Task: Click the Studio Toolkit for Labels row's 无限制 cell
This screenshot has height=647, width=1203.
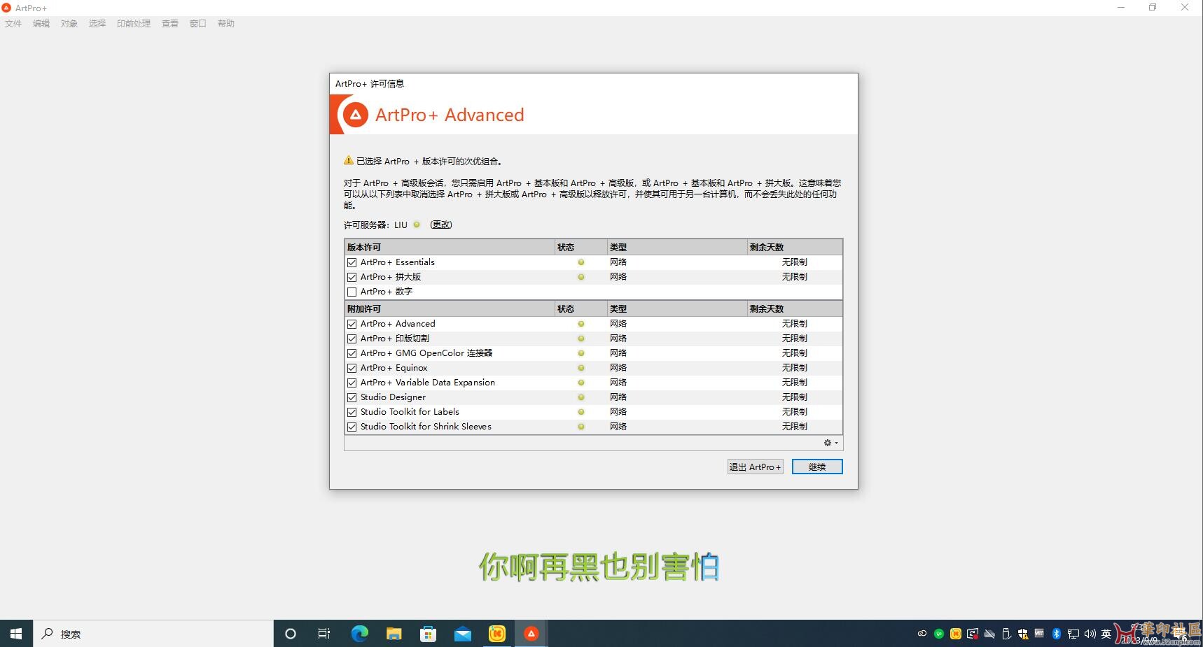Action: tap(795, 412)
